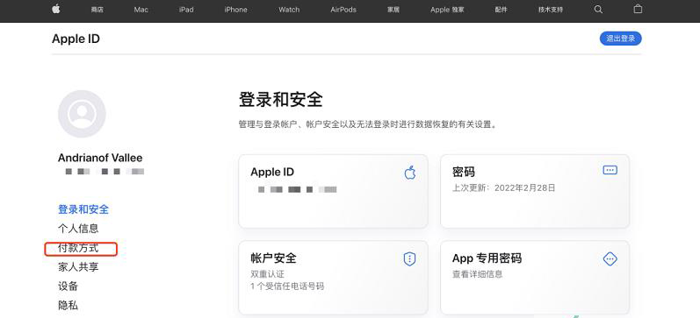Open the 技术支持 support menu
Viewport: 700px width, 318px height.
[x=551, y=10]
